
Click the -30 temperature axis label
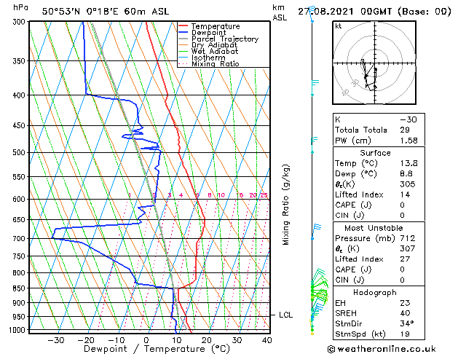56,340
